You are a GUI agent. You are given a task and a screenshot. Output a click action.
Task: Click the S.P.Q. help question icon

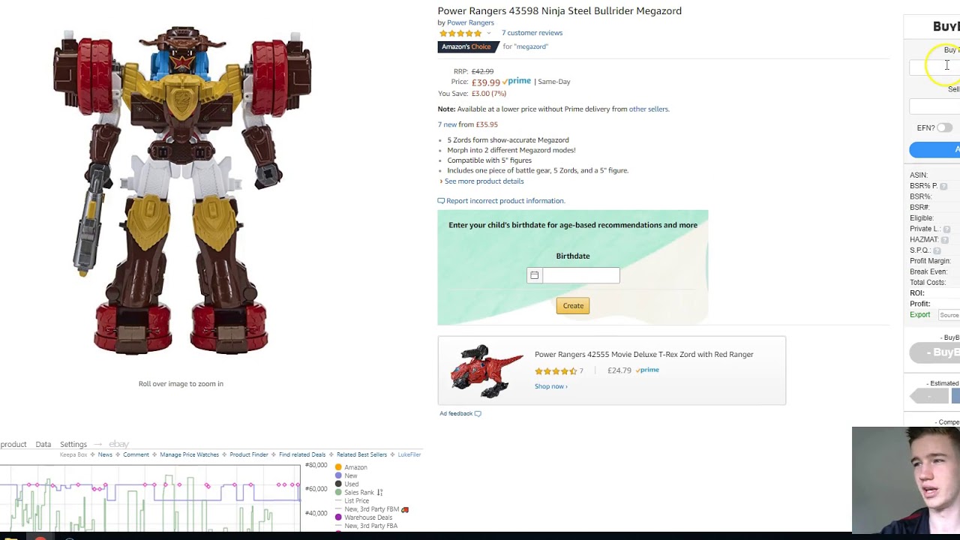click(x=937, y=250)
